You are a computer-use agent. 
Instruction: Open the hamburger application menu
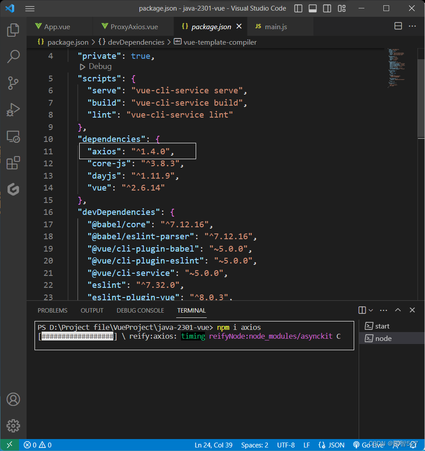pos(30,9)
